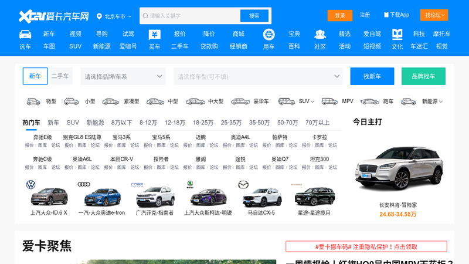
Task: Open the 宝马3系 link
Action: click(x=121, y=137)
